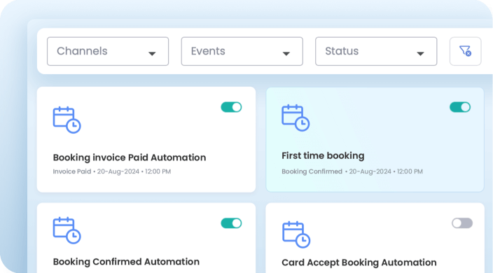Screen dimensions: 493x273
Task: Click the clear filters funnel icon
Action: tap(465, 51)
